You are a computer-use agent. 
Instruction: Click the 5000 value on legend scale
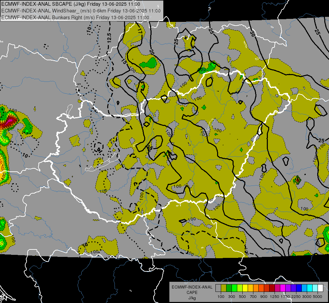(x=318, y=297)
